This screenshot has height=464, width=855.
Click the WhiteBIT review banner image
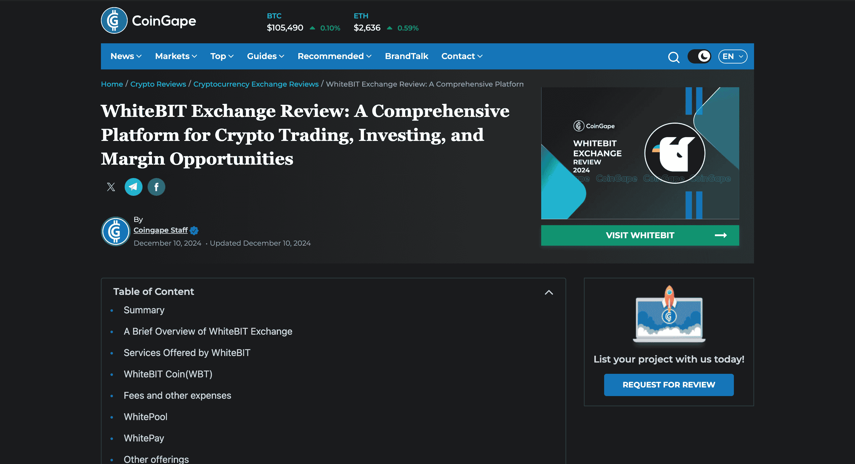pos(640,153)
